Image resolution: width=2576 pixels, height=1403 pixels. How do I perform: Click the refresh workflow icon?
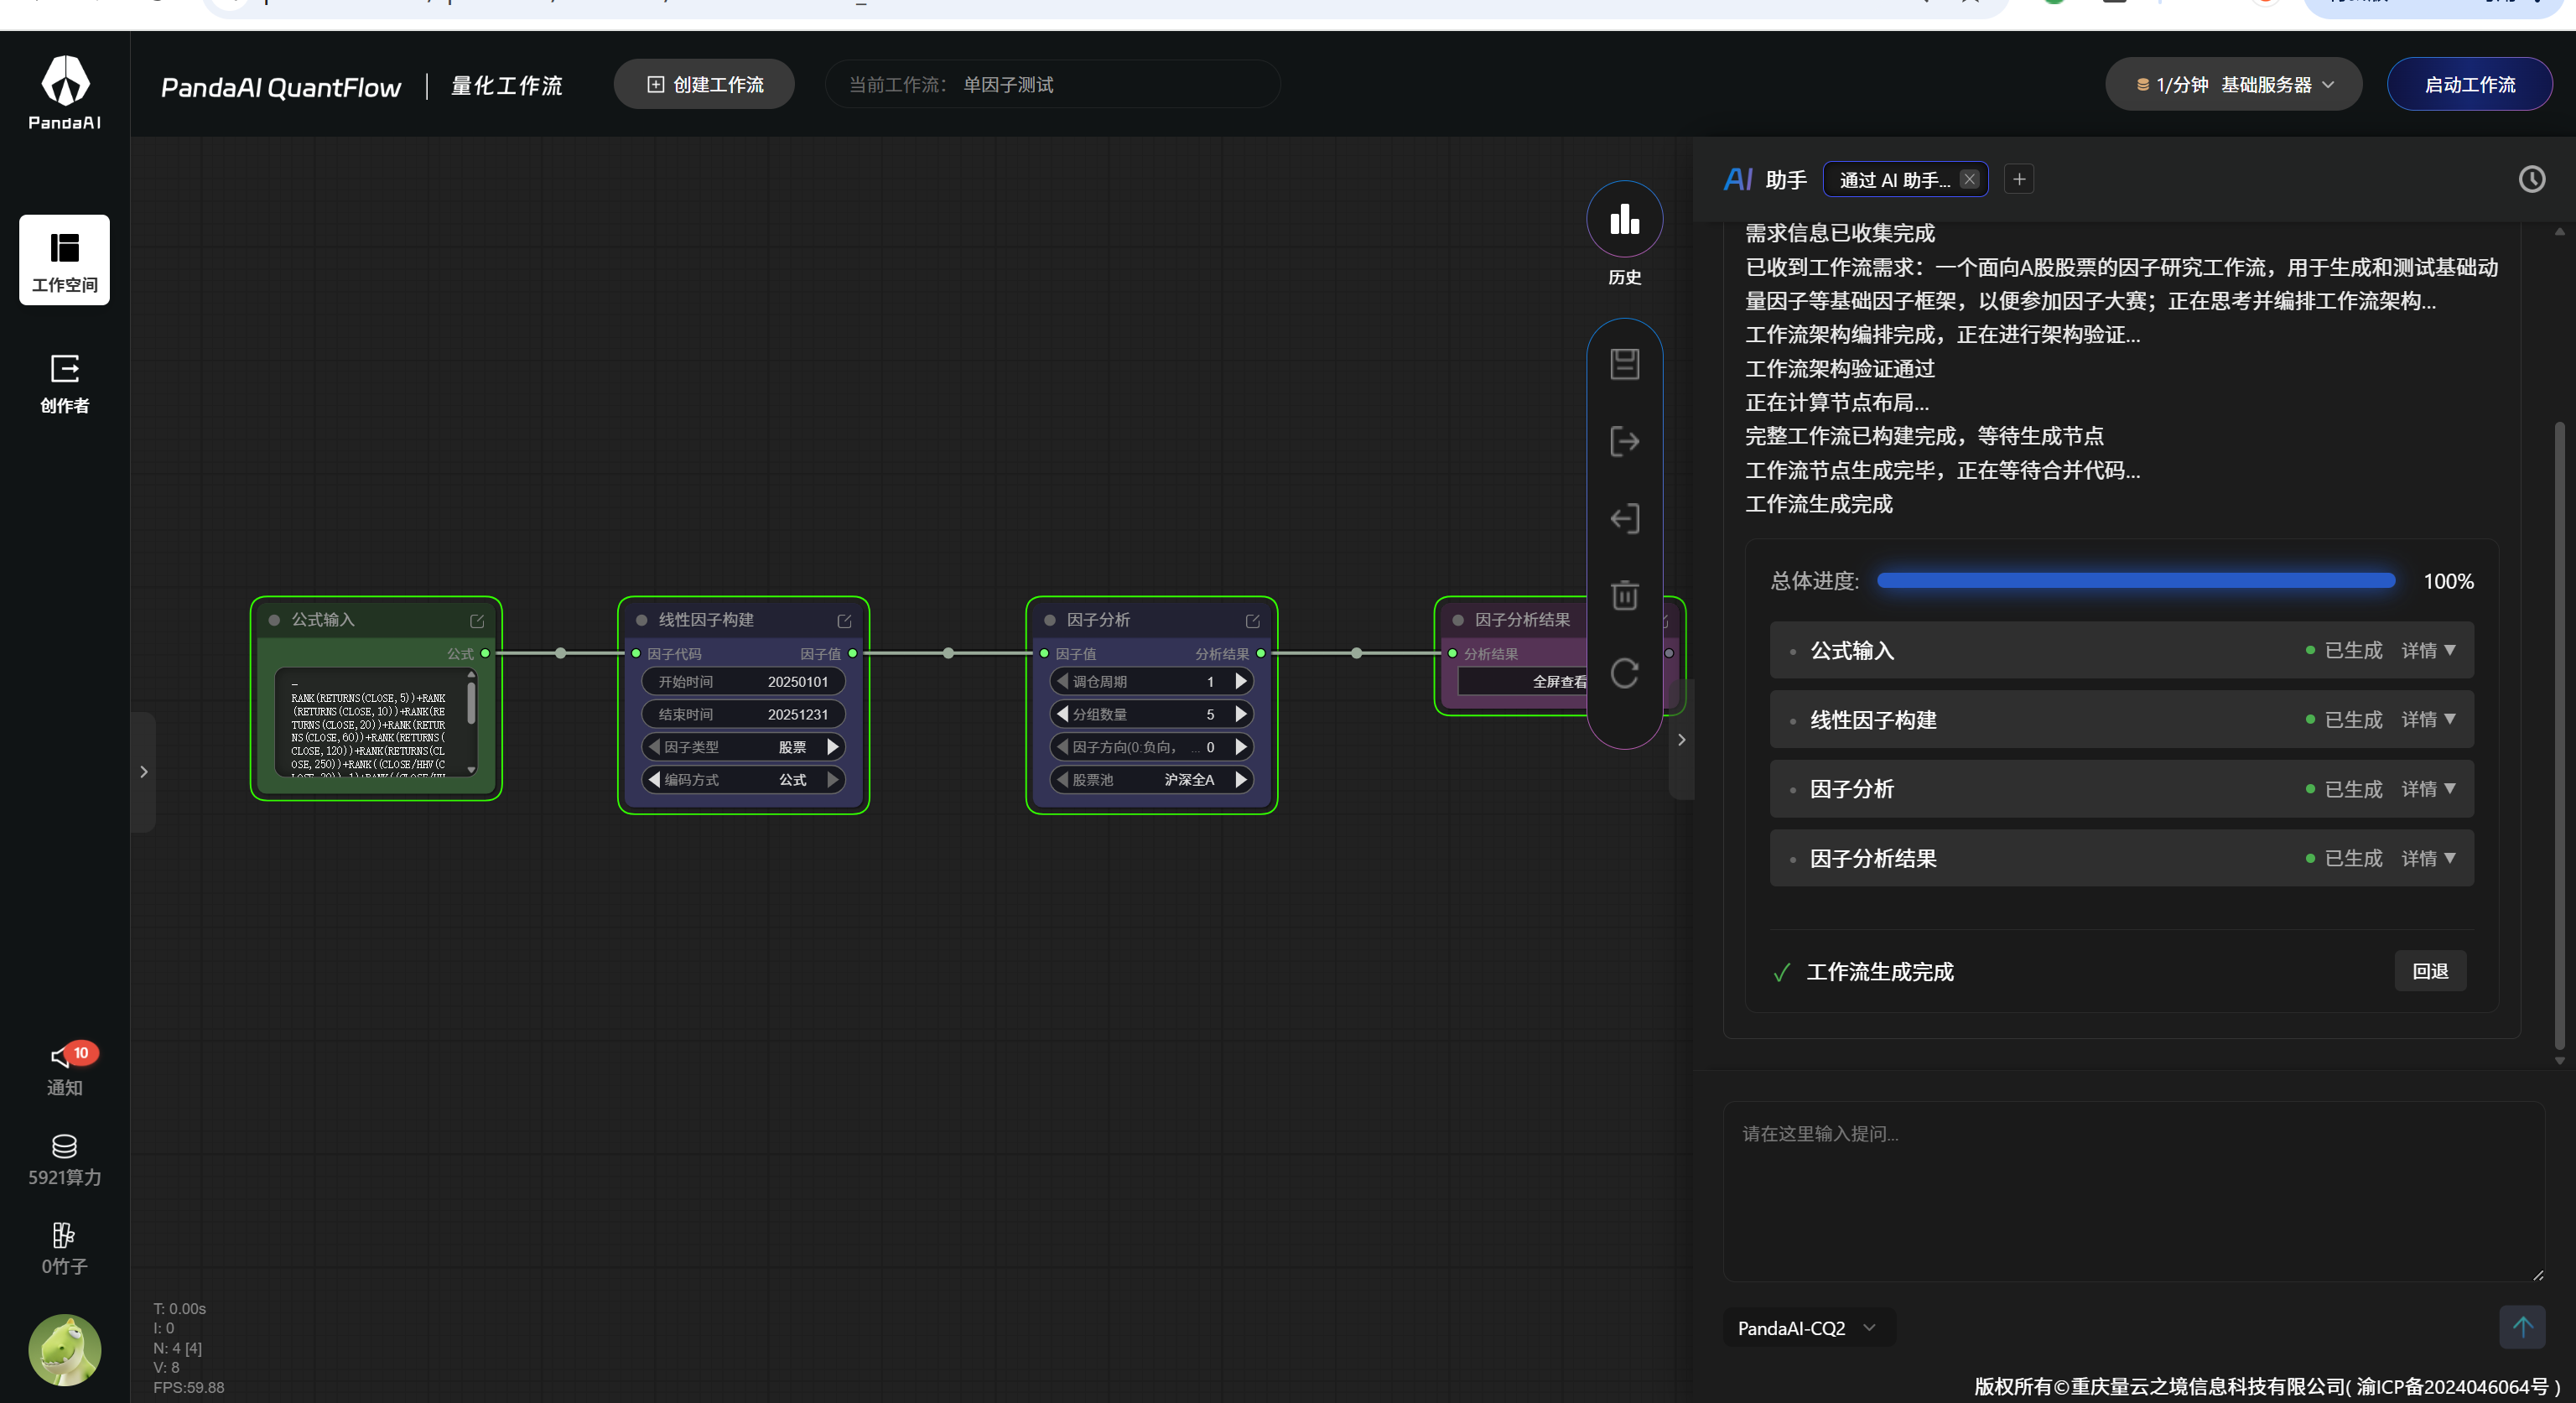tap(1624, 673)
